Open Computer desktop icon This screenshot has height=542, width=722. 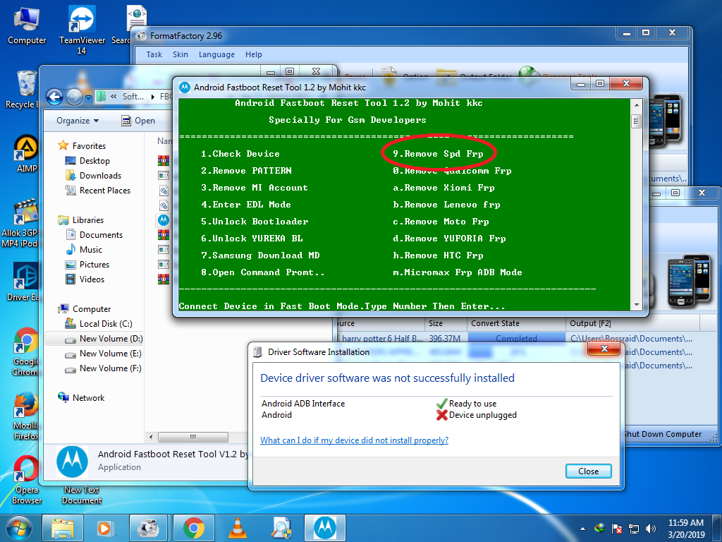coord(27,25)
